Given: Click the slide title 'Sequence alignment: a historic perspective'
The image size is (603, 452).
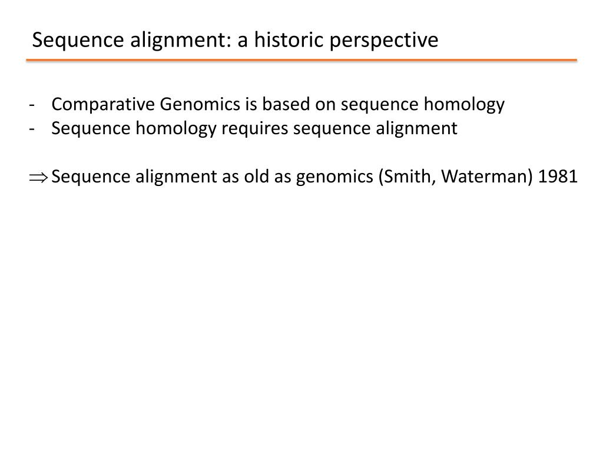Looking at the screenshot, I should coord(235,41).
